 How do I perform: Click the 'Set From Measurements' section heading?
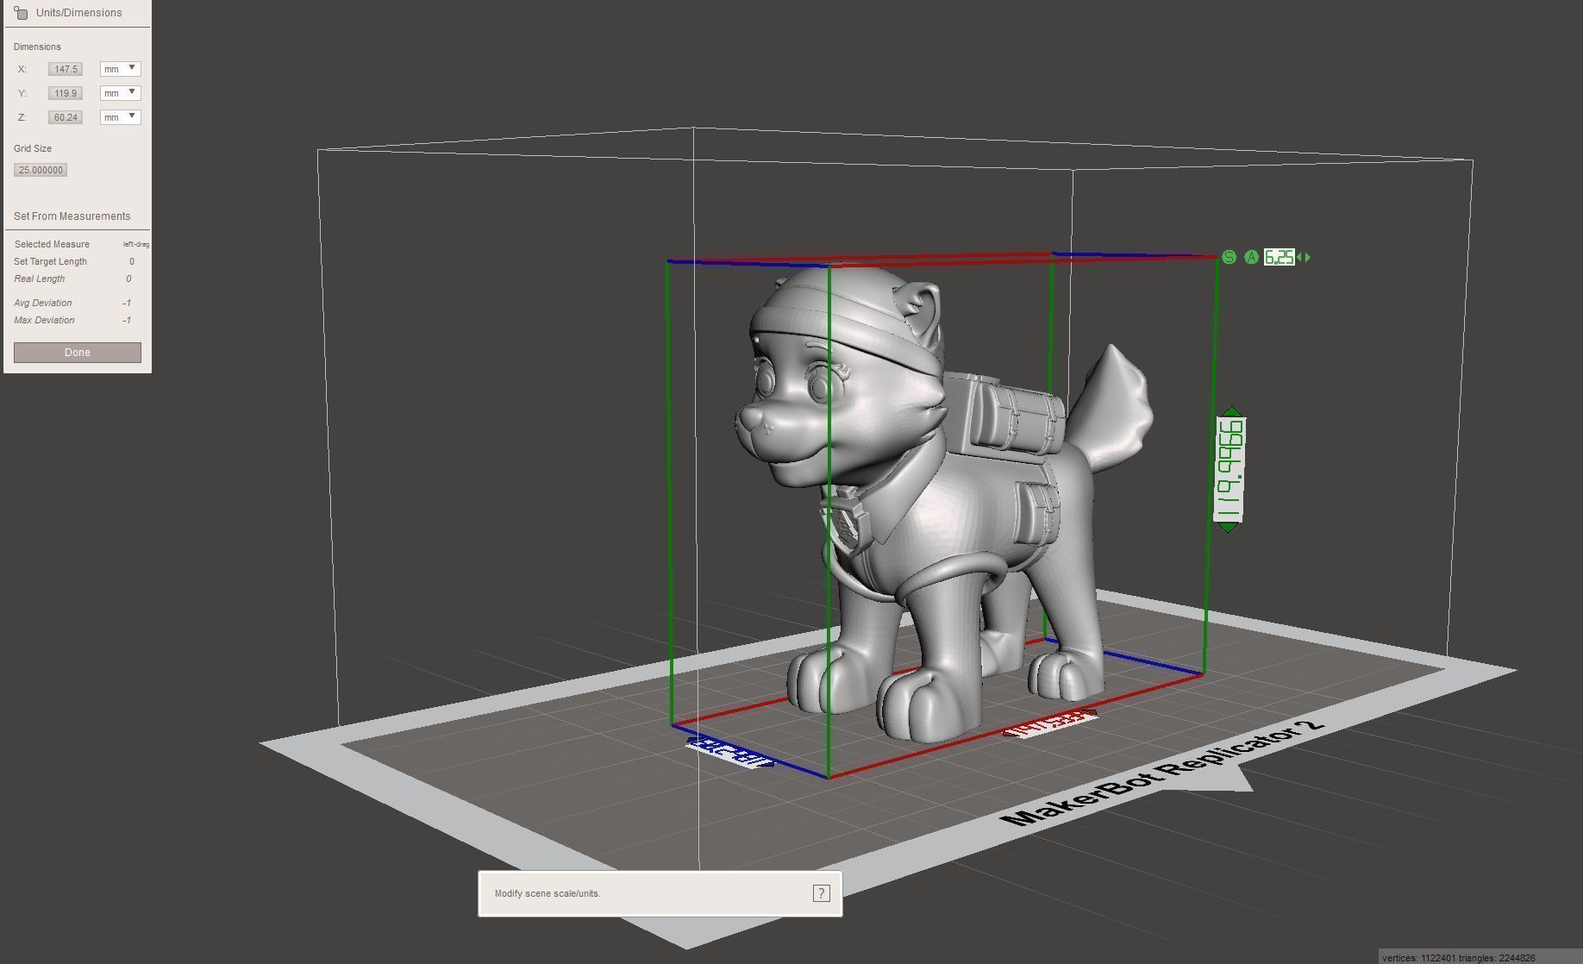coord(72,216)
